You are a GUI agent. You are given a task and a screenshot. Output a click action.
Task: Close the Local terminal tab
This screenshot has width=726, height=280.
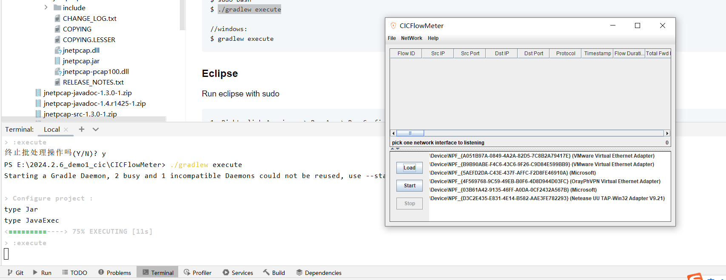tap(66, 129)
